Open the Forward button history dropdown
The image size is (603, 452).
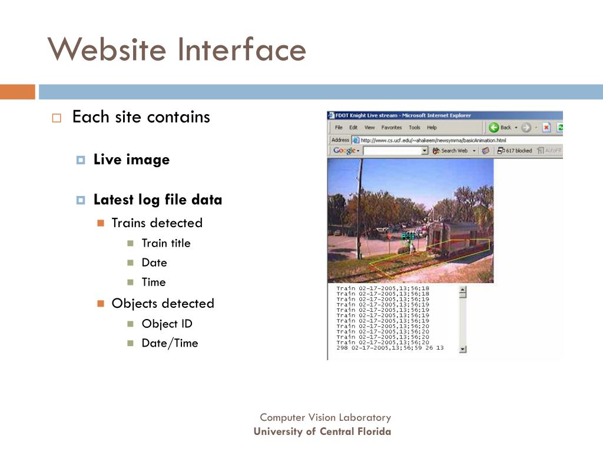click(536, 128)
